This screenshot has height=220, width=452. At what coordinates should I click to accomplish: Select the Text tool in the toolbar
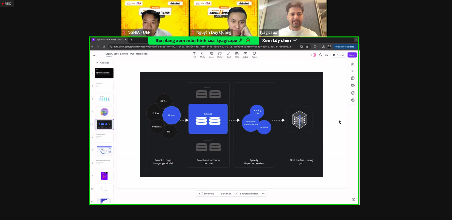[x=194, y=55]
